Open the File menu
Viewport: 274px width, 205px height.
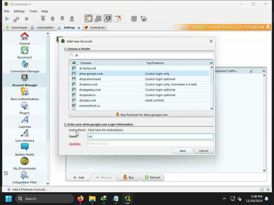pyautogui.click(x=7, y=11)
